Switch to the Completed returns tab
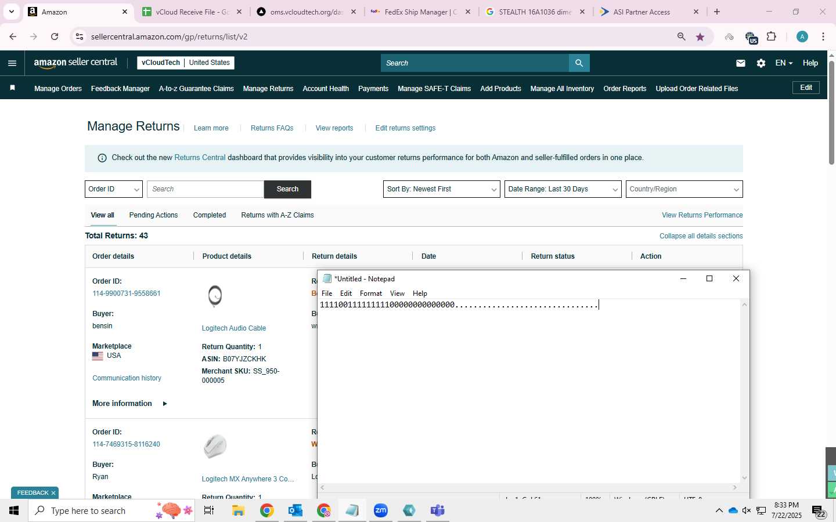The width and height of the screenshot is (836, 522). (x=210, y=215)
